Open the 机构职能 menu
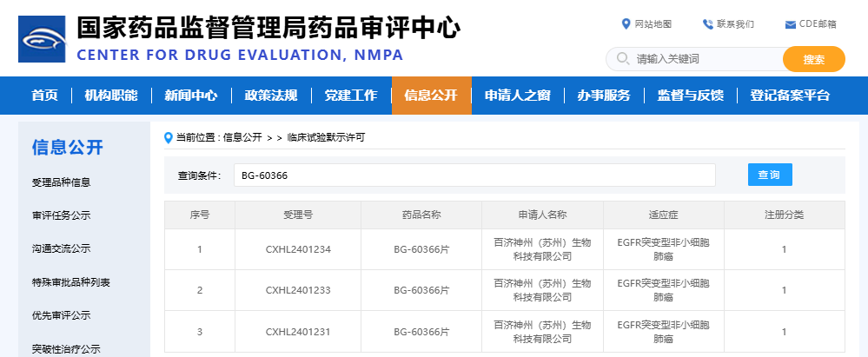The image size is (868, 357). [111, 96]
